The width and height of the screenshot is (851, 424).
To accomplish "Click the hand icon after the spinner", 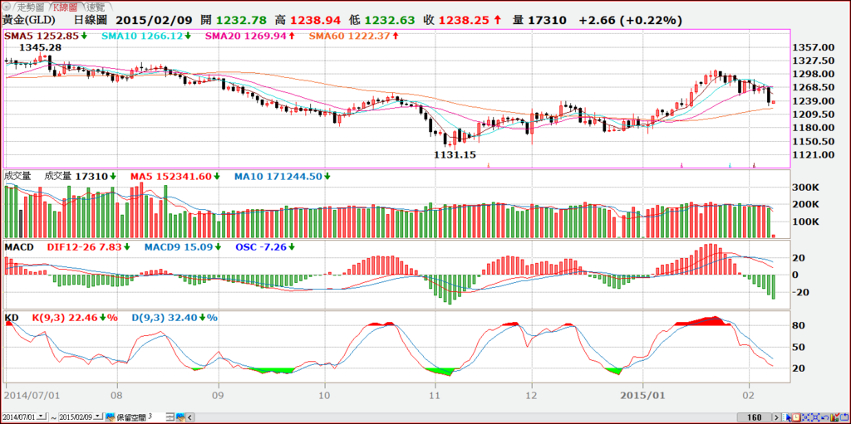I will (x=180, y=417).
